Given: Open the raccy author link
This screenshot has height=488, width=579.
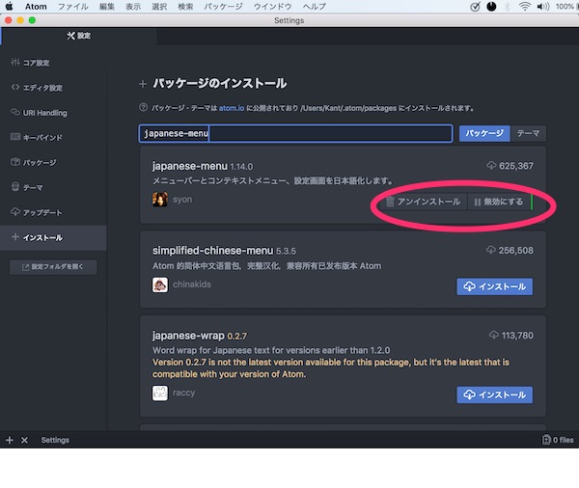Looking at the screenshot, I should click(184, 393).
